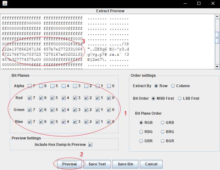Uncheck Red bit plane 0
Screen dimensions: 220x170
coord(109,98)
